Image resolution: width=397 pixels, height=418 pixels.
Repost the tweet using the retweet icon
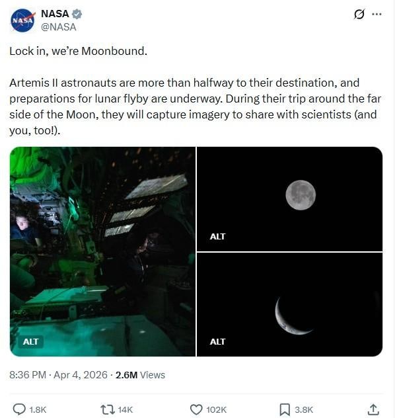pyautogui.click(x=108, y=409)
